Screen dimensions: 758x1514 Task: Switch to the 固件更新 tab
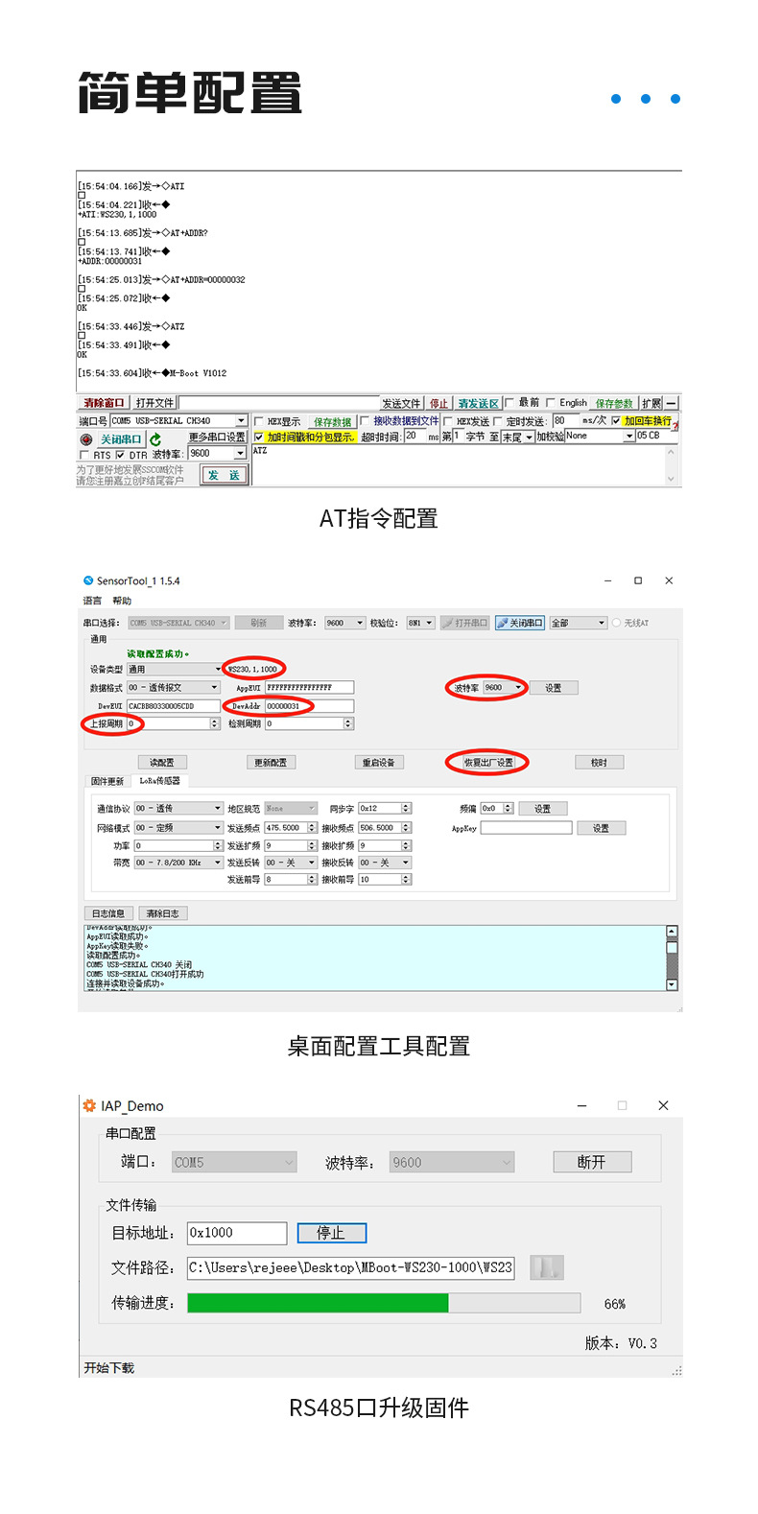click(x=107, y=781)
